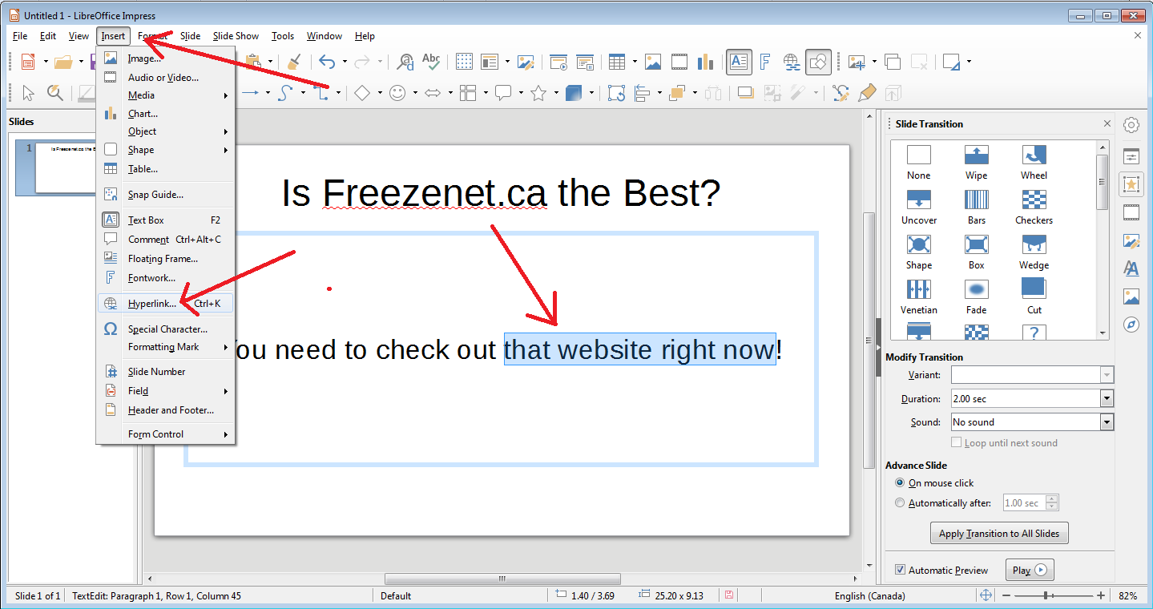
Task: Select the Wipe slide transition
Action: pyautogui.click(x=976, y=162)
